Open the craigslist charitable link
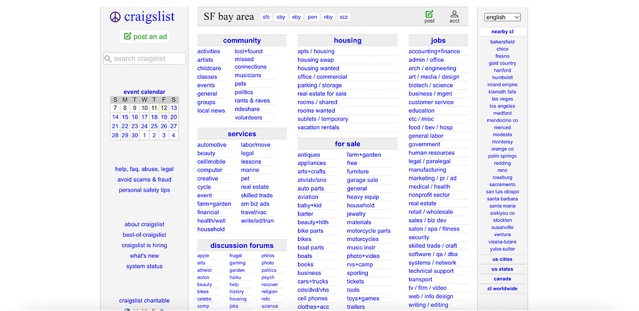 (x=144, y=301)
